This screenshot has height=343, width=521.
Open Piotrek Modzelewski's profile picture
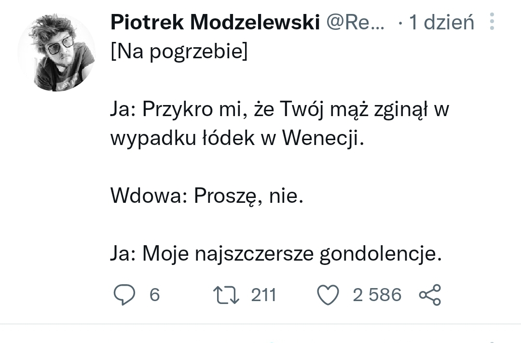click(x=56, y=53)
